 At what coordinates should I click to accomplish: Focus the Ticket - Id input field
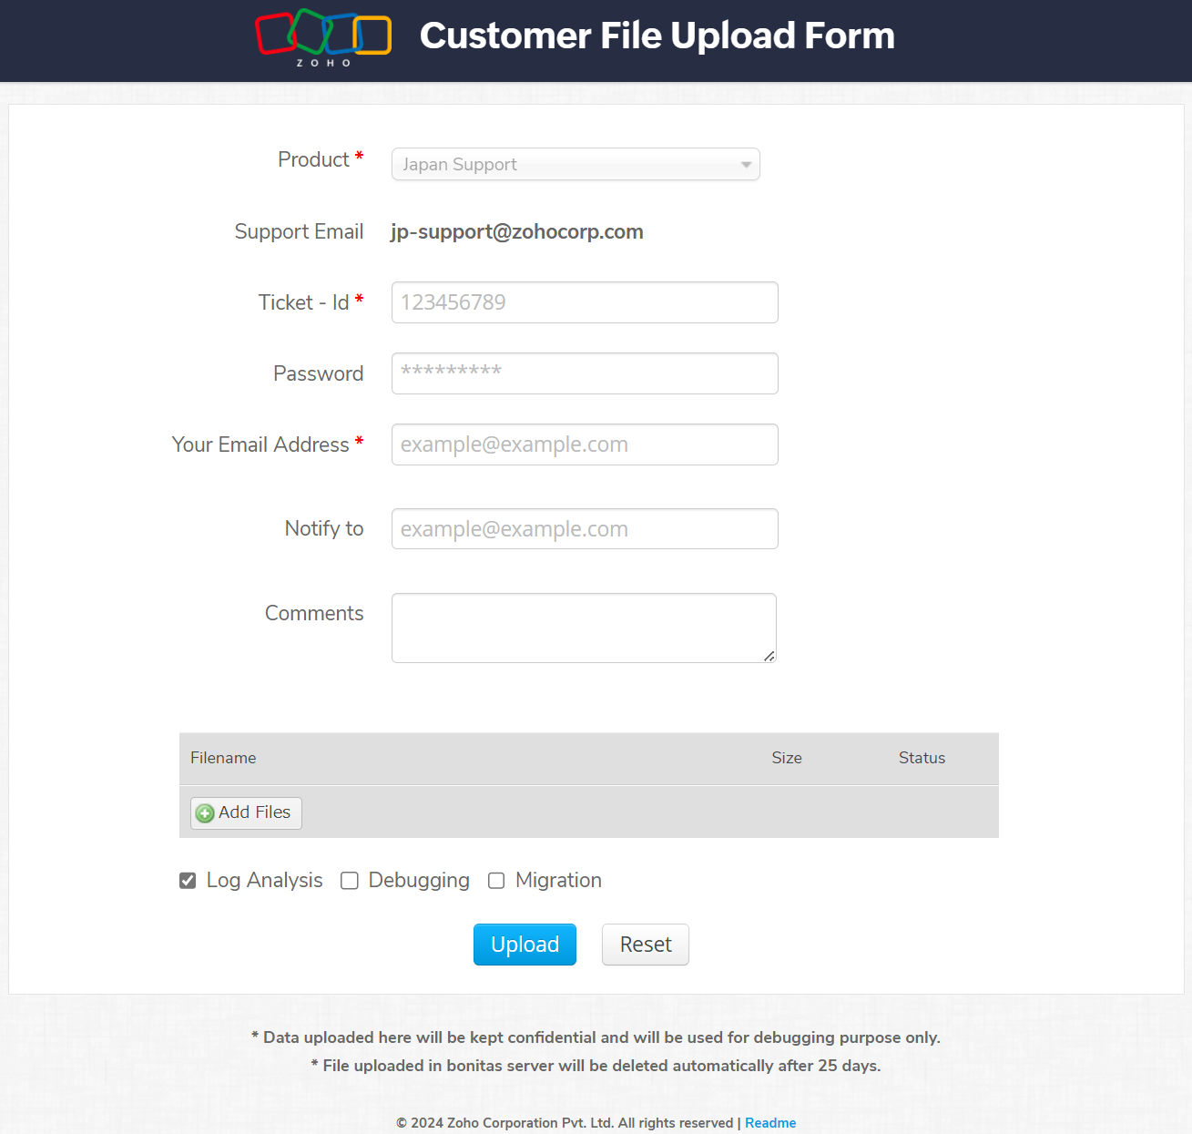[x=585, y=302]
